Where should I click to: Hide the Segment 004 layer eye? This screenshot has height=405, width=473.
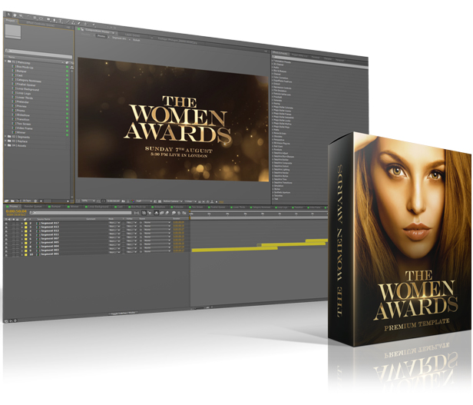click(x=6, y=247)
